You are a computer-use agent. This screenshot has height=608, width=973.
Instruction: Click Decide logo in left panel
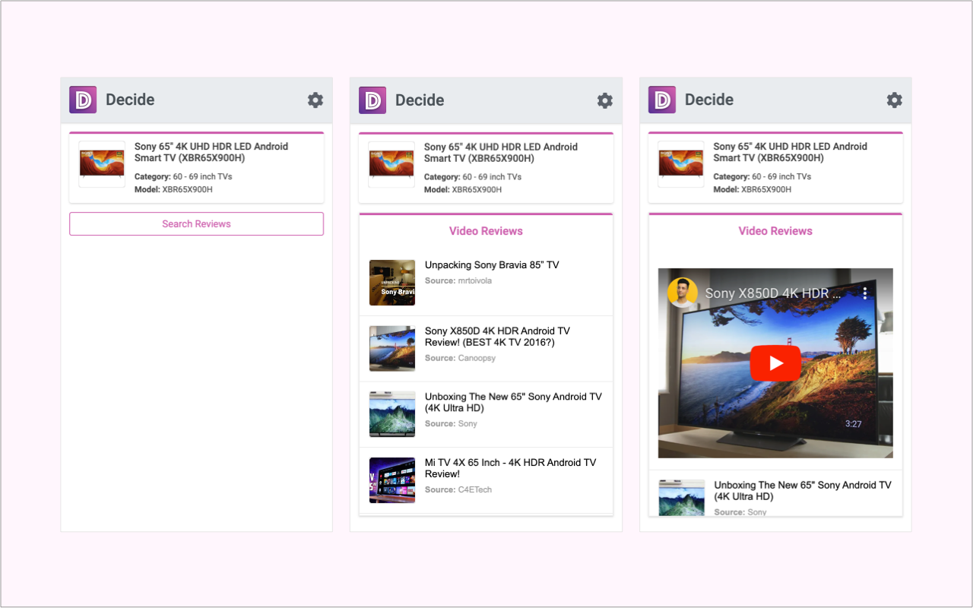coord(83,100)
